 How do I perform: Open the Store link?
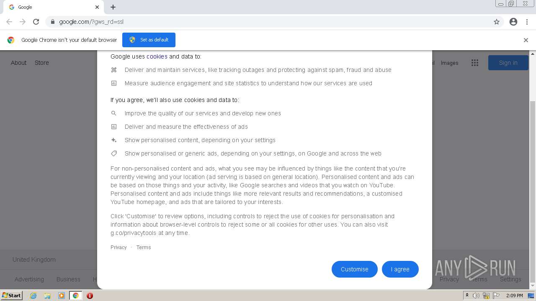pyautogui.click(x=42, y=63)
